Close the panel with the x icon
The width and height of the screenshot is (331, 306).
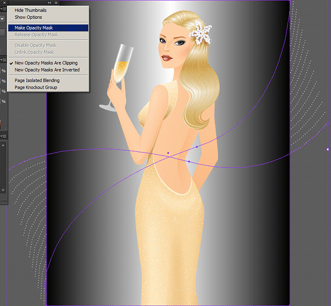click(x=56, y=3)
